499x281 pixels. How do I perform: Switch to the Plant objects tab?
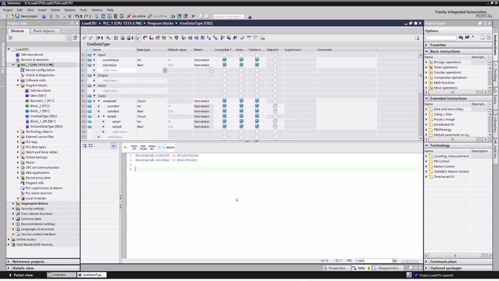coord(44,31)
